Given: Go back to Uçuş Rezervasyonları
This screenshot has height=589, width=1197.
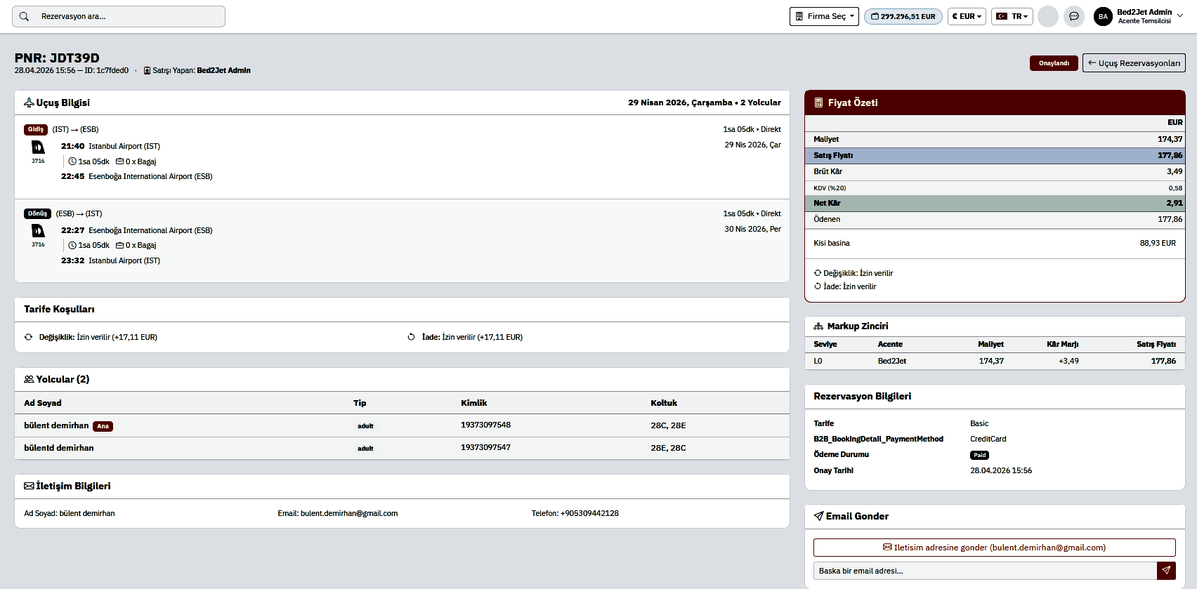Looking at the screenshot, I should click(x=1134, y=63).
